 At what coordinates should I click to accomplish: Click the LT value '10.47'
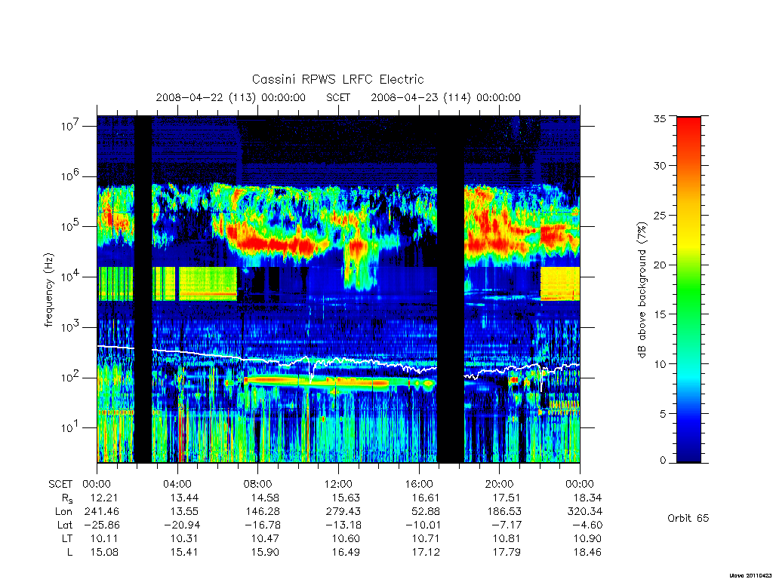[265, 538]
